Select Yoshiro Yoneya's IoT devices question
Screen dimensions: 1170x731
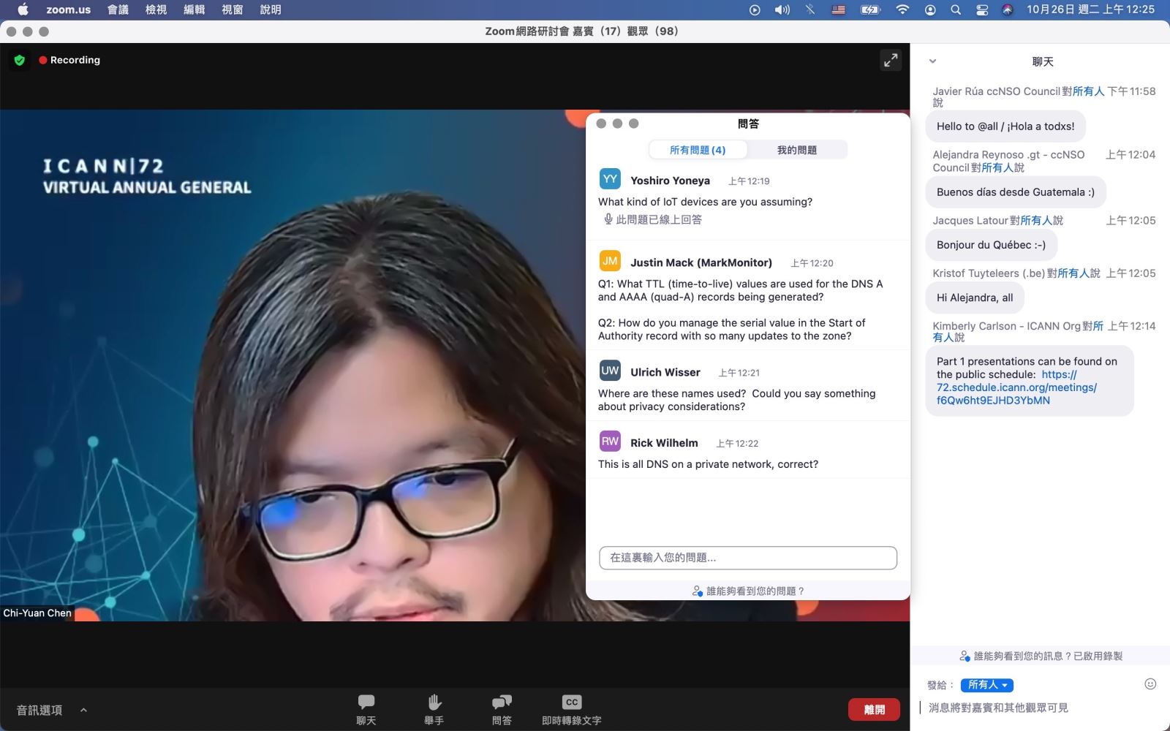tap(705, 202)
